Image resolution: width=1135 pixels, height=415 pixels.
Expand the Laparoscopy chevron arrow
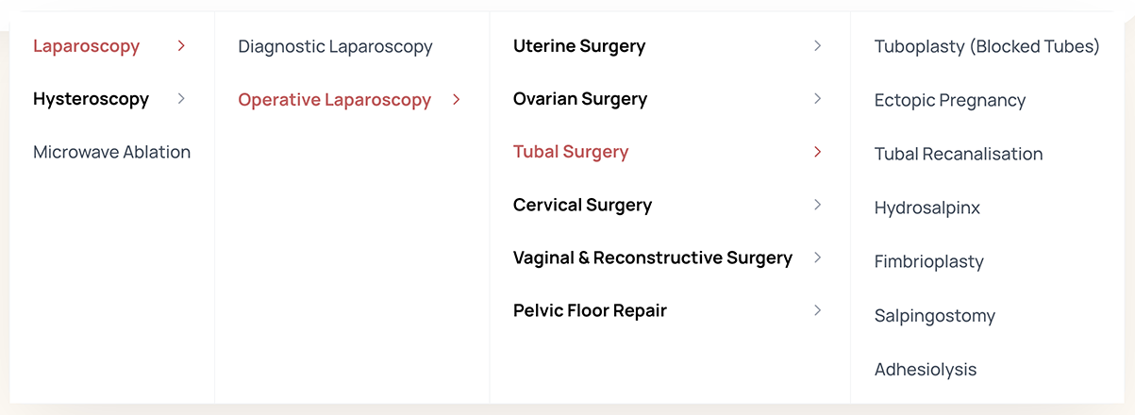pos(181,45)
